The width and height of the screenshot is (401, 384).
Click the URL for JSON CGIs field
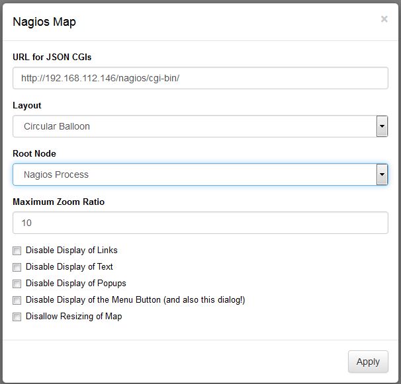pyautogui.click(x=200, y=78)
